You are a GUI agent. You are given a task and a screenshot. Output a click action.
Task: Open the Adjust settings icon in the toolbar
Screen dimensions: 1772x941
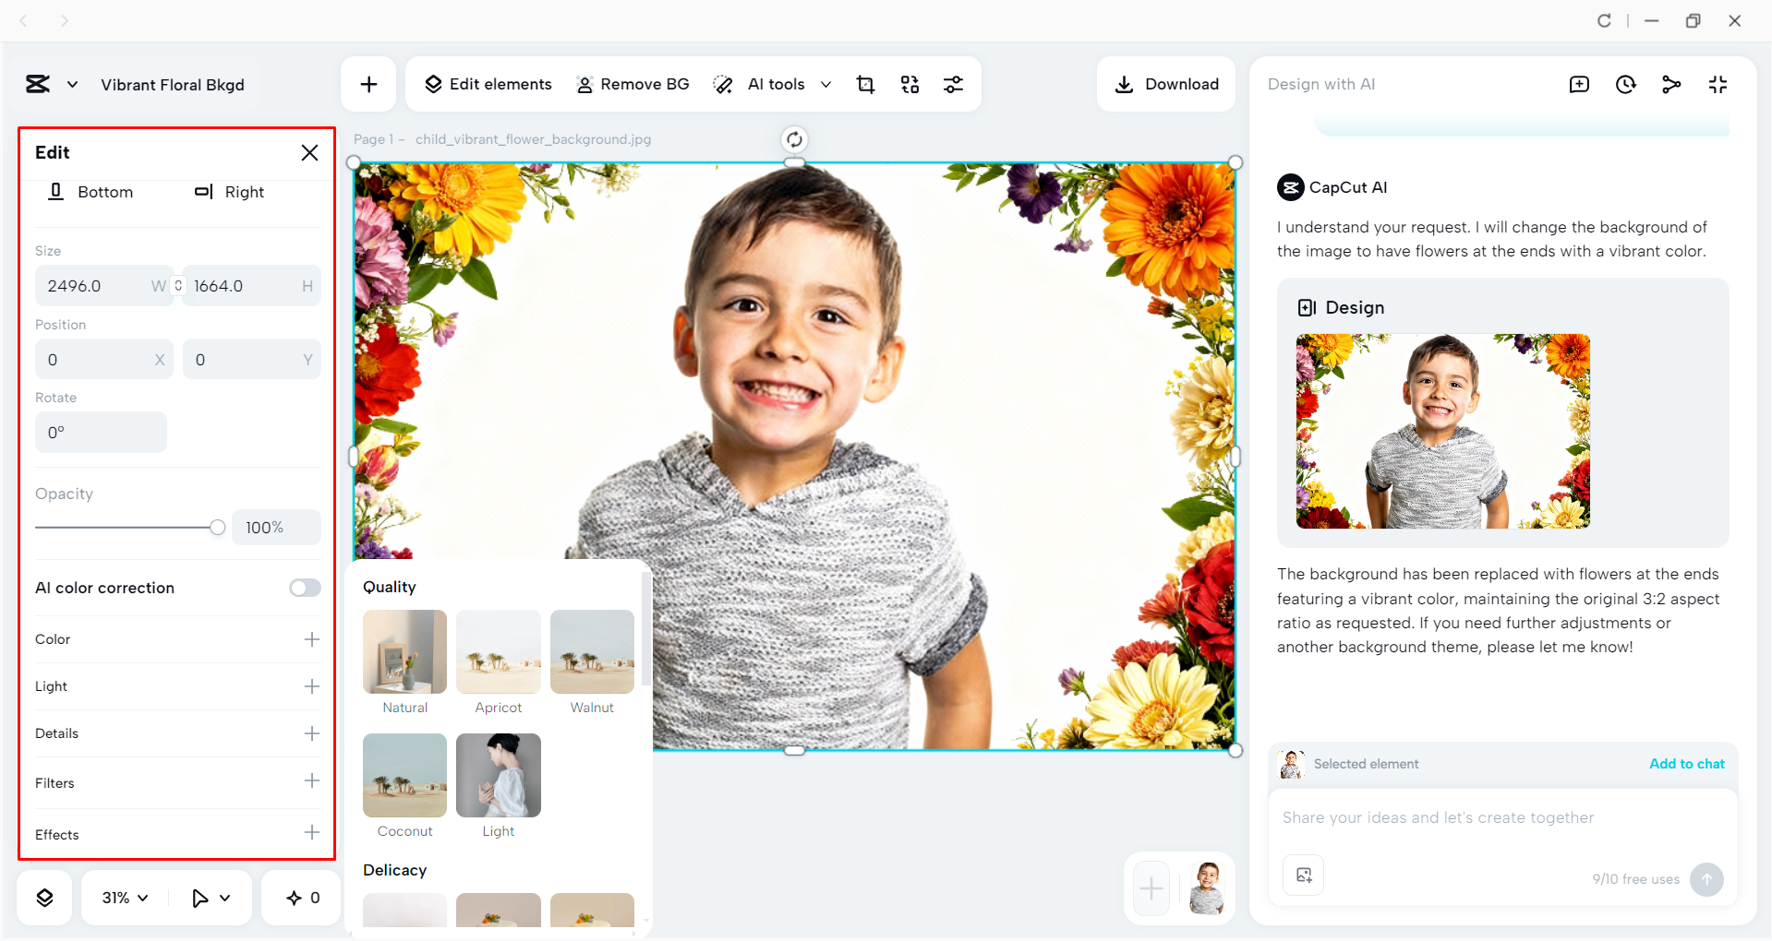point(954,84)
